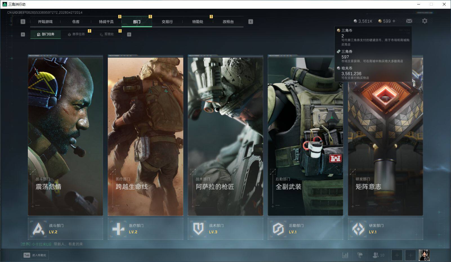This screenshot has height=262, width=451.
Task: Click the 战术部门 shield emblem icon
Action: (x=198, y=229)
